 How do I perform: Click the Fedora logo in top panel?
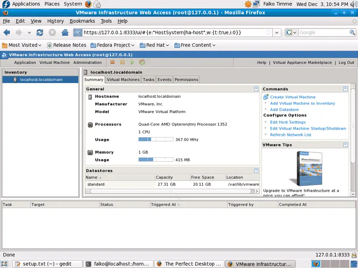click(5, 4)
